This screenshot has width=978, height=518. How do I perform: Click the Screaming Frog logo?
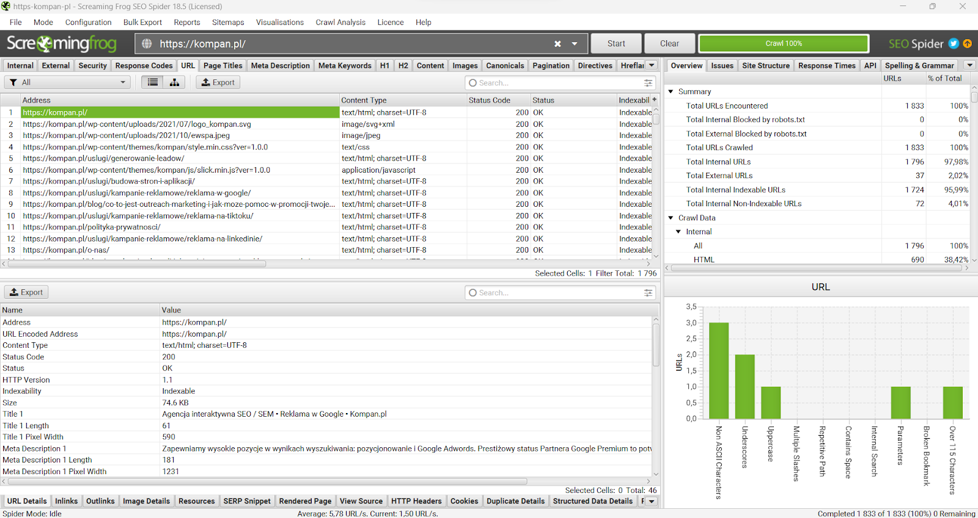coord(61,43)
